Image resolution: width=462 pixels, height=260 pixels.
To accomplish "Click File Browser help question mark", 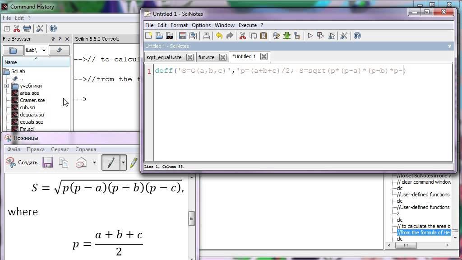I will click(x=53, y=39).
